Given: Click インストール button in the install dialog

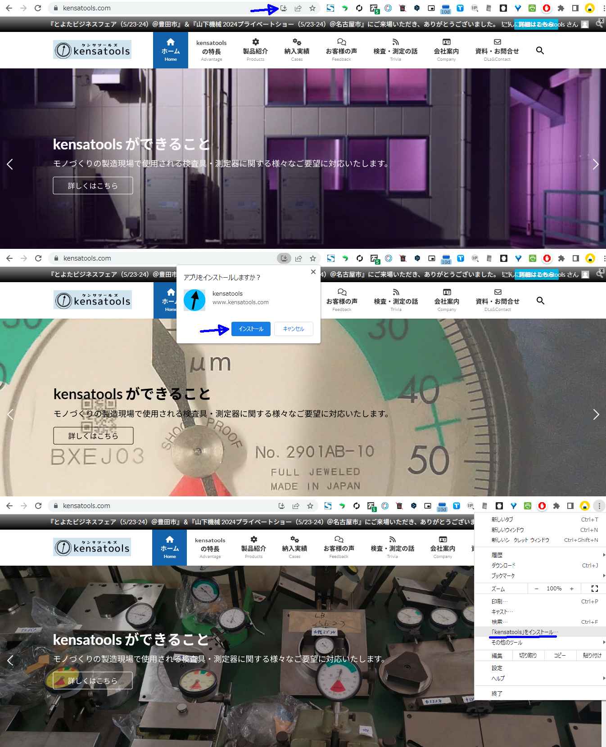Looking at the screenshot, I should pyautogui.click(x=251, y=329).
